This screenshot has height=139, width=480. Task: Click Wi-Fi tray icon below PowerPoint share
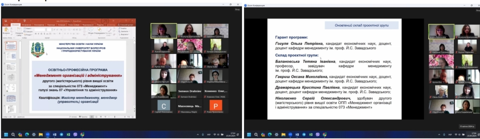(215, 134)
